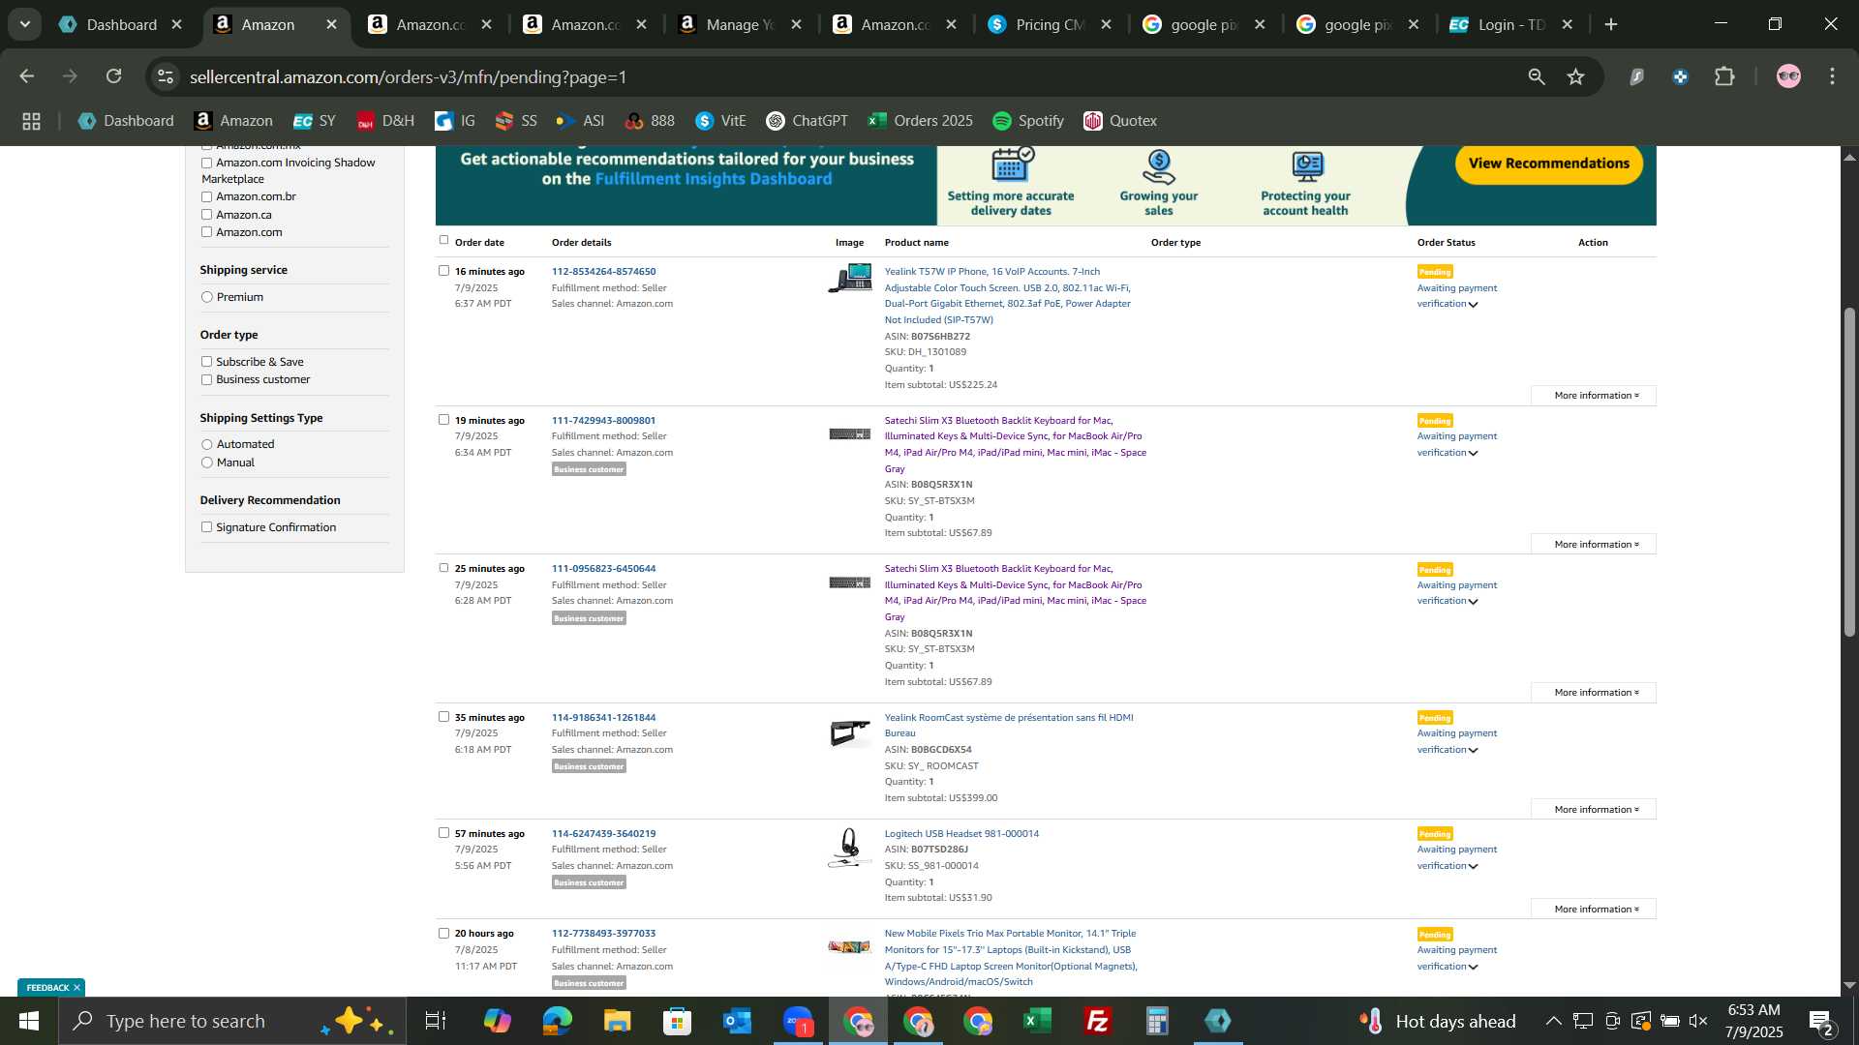Viewport: 1859px width, 1045px height.
Task: Open File Explorer from the taskbar
Action: click(618, 1021)
